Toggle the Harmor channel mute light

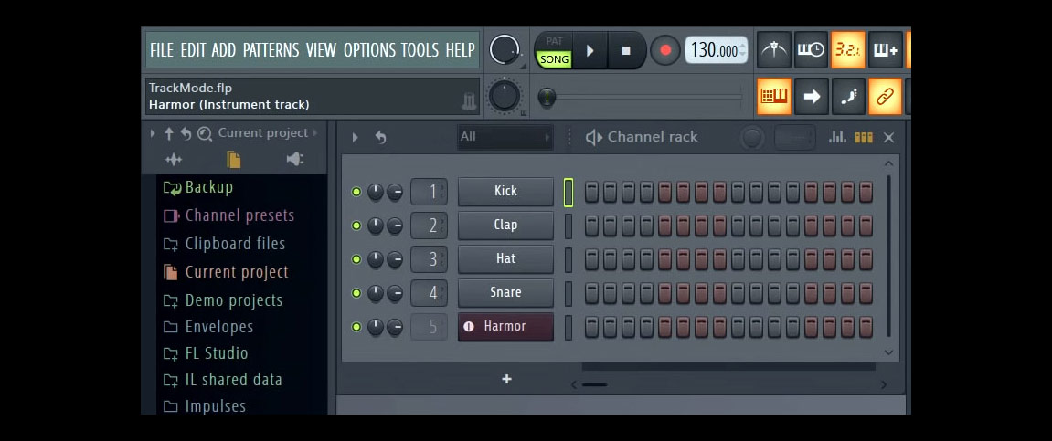[x=356, y=327]
